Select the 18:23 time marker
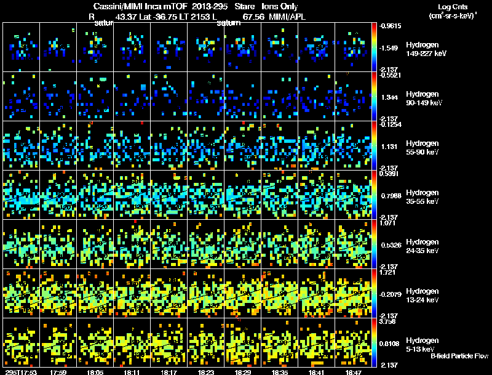Image resolution: width=492 pixels, height=375 pixels. coord(206,372)
